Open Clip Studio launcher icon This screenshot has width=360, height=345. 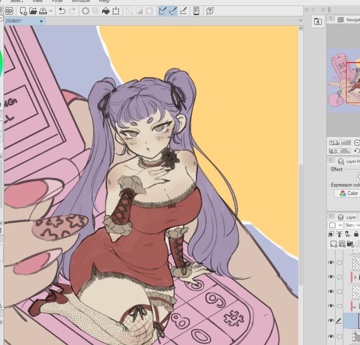click(9, 11)
